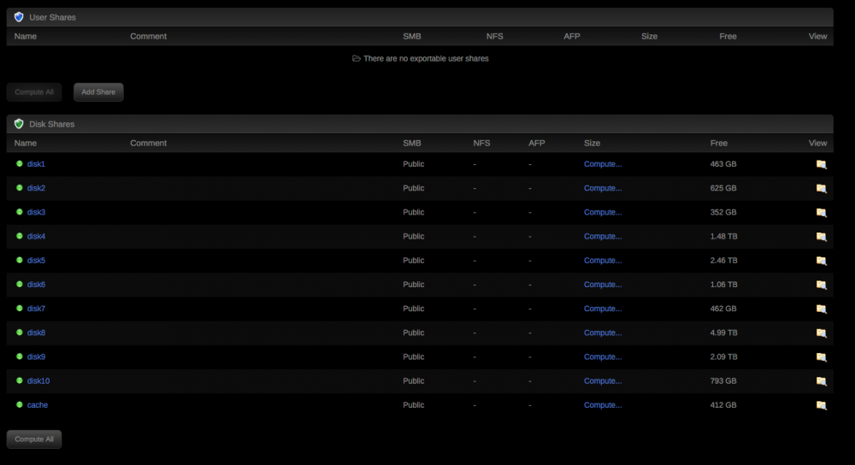Image resolution: width=855 pixels, height=465 pixels.
Task: Click the green status dot for disk8
Action: (x=20, y=332)
